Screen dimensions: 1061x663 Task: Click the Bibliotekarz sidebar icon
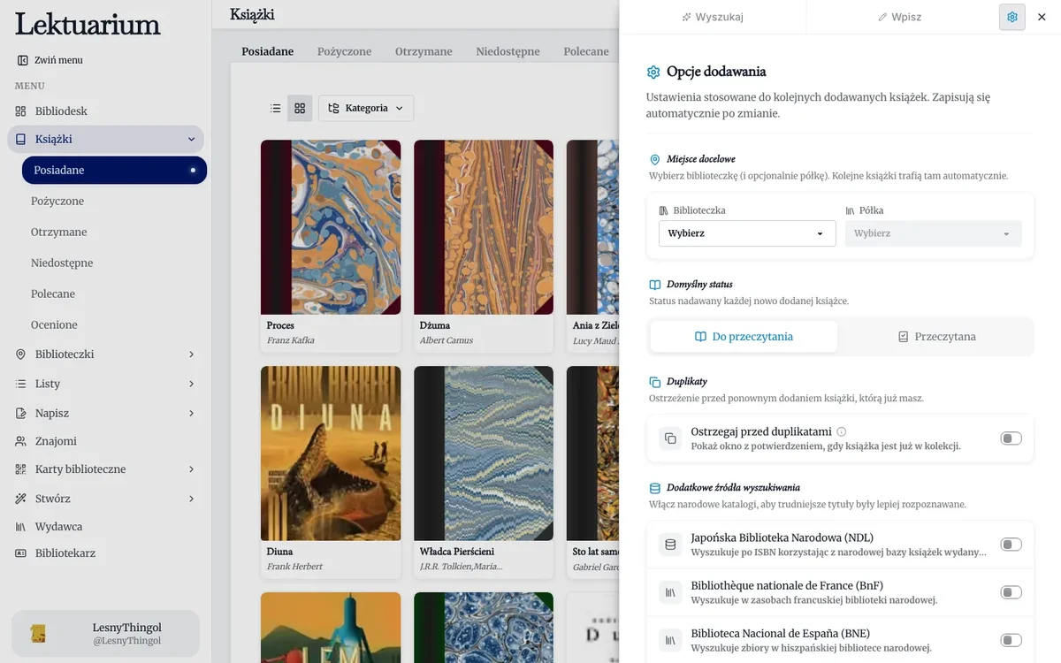pos(21,553)
